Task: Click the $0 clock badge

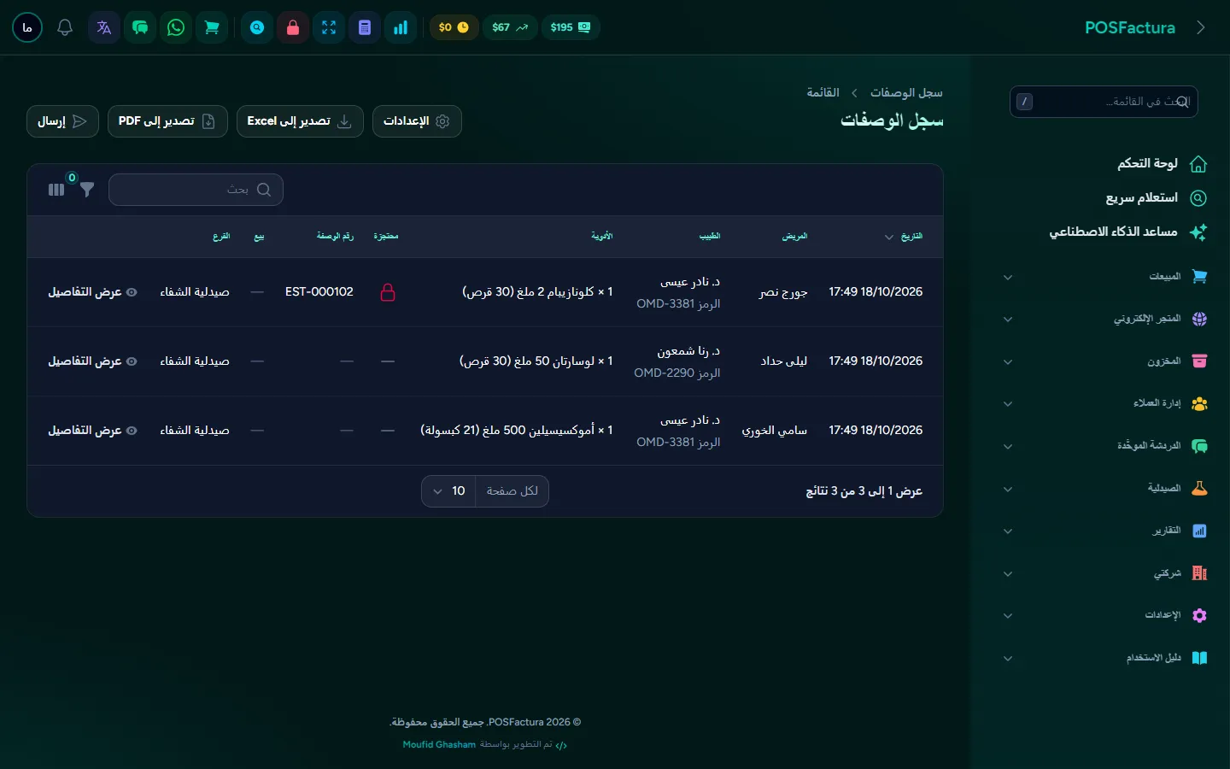Action: [454, 27]
